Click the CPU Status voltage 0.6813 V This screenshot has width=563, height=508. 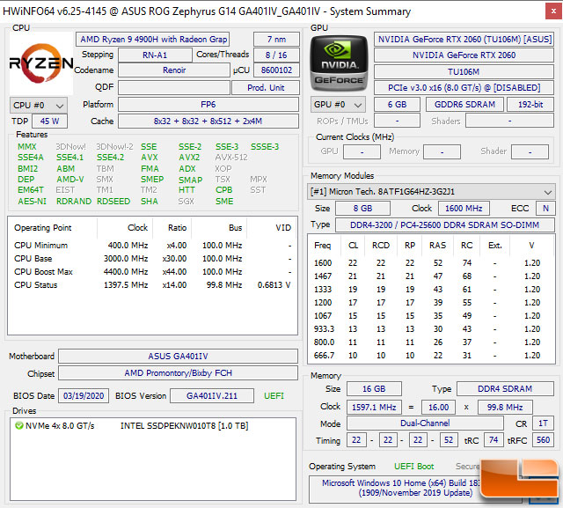click(274, 285)
